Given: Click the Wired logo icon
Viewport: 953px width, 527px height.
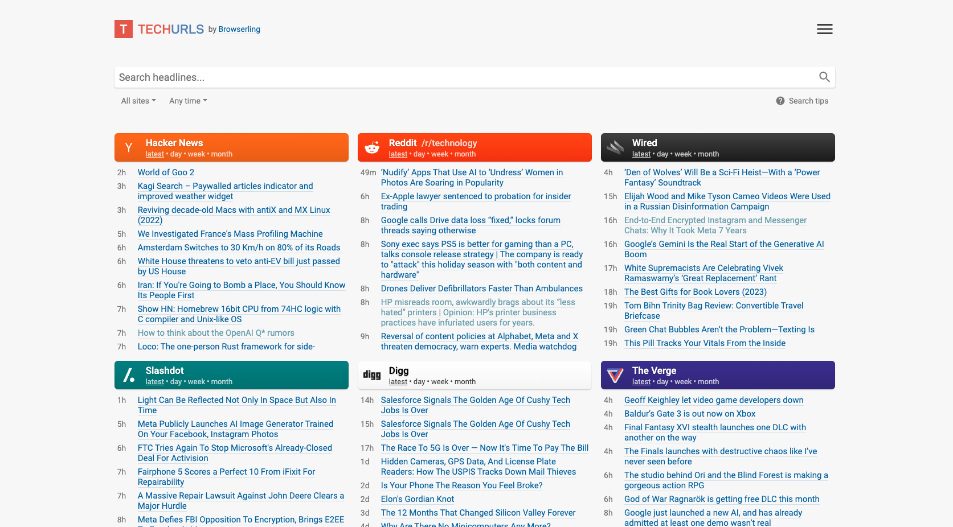Looking at the screenshot, I should pos(615,148).
